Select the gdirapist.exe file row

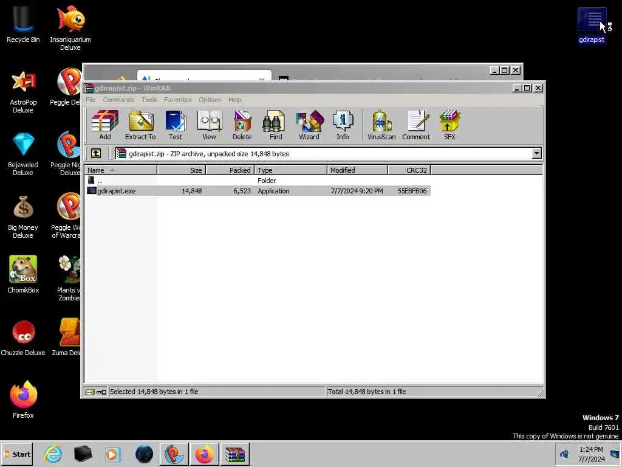258,191
